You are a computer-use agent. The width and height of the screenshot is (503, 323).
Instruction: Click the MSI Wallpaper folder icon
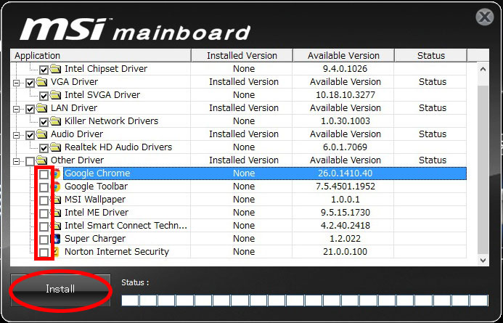click(x=57, y=200)
